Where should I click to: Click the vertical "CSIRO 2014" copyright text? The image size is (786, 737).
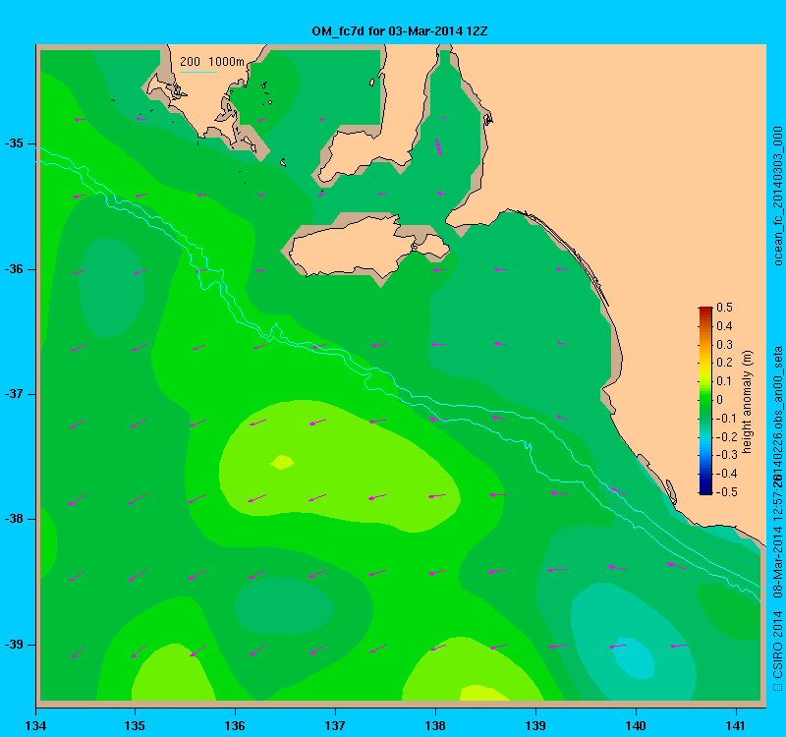click(x=777, y=644)
